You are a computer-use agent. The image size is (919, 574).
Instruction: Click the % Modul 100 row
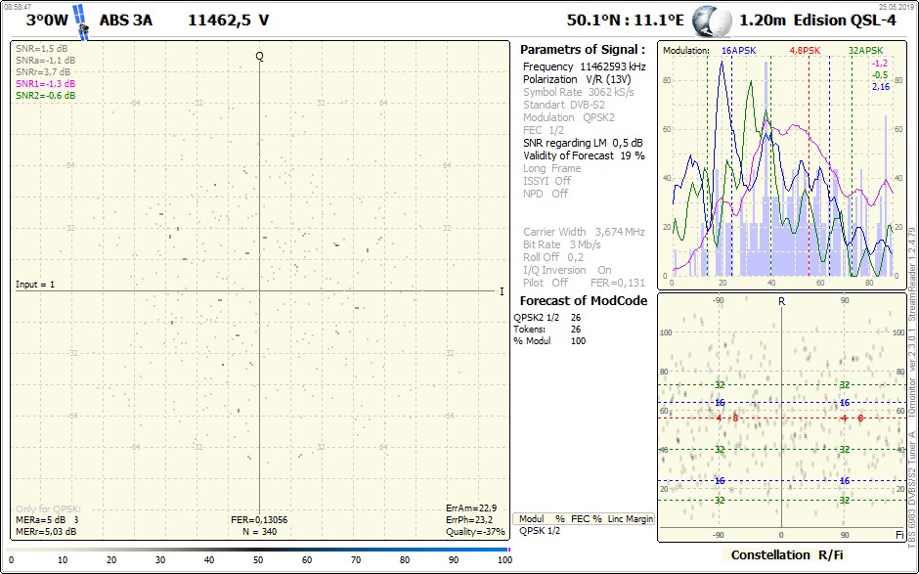(x=549, y=340)
